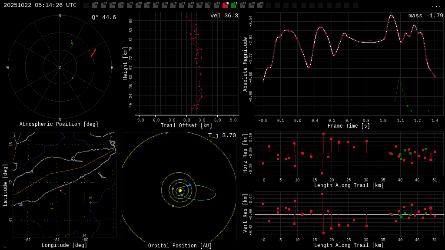Click the Frame Time [s] axis label

click(x=349, y=125)
